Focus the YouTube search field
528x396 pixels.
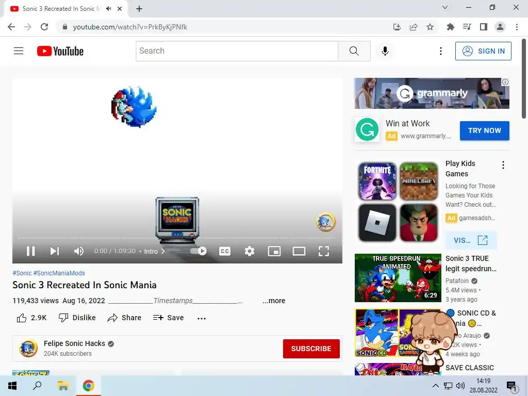tap(237, 51)
